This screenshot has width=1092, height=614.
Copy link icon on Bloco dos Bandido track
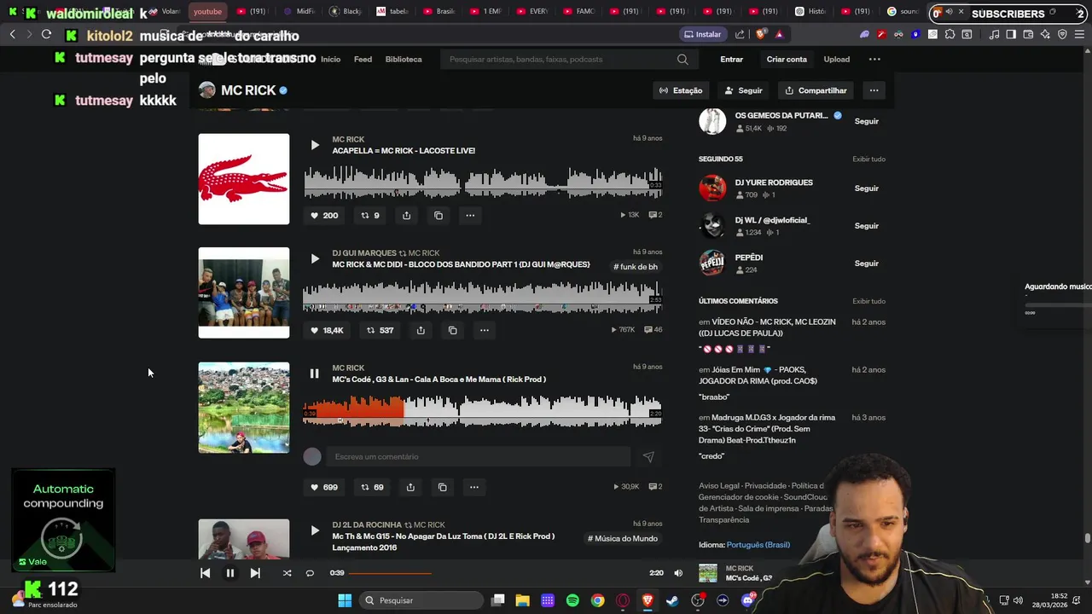pos(453,330)
